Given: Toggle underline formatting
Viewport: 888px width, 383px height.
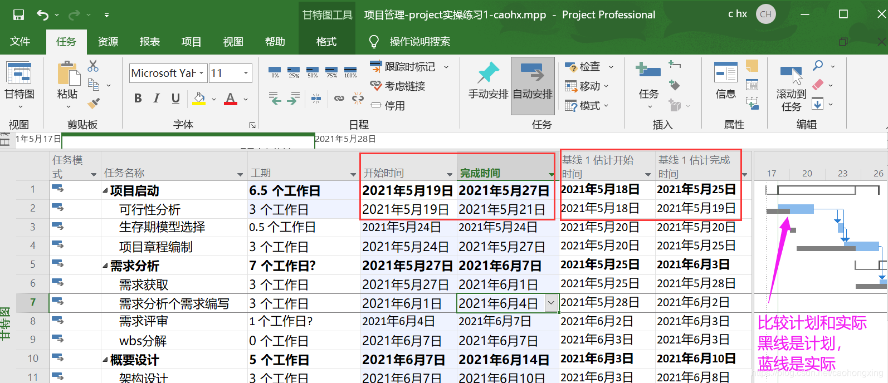Looking at the screenshot, I should click(x=175, y=99).
